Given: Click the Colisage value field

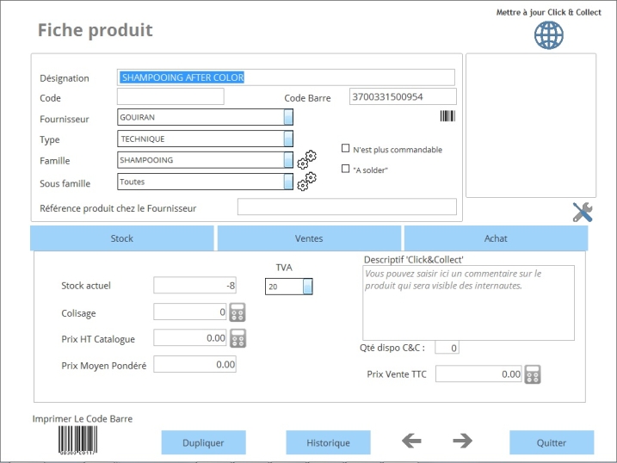Looking at the screenshot, I should click(x=190, y=312).
